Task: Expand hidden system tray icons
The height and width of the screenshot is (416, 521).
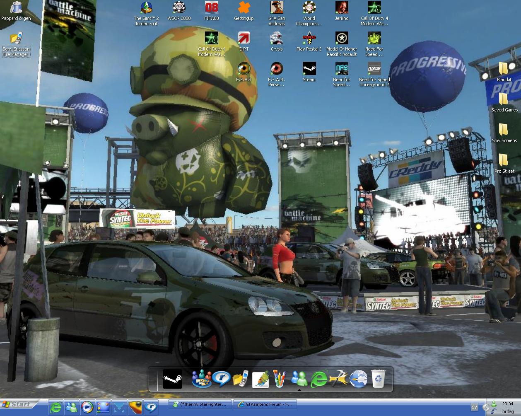Action: 486,407
